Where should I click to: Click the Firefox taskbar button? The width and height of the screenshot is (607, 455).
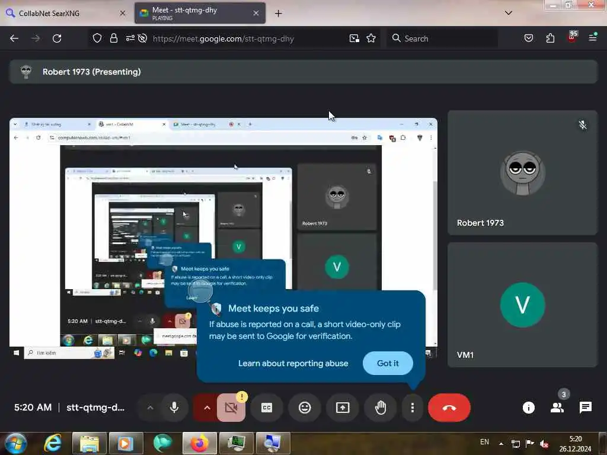click(199, 443)
